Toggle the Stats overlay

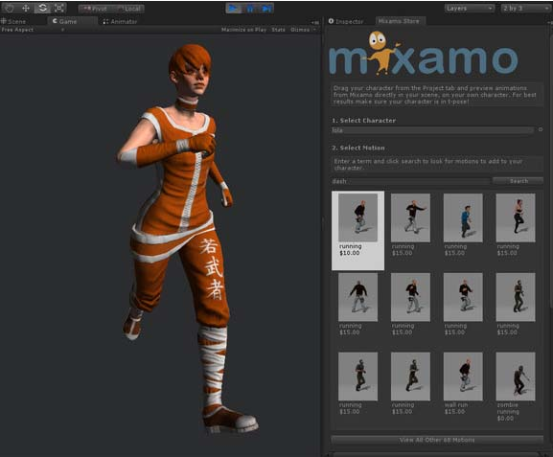click(x=278, y=30)
